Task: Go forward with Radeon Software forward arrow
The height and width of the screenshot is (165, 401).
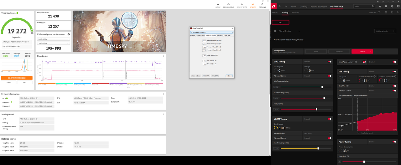Action: (286, 6)
